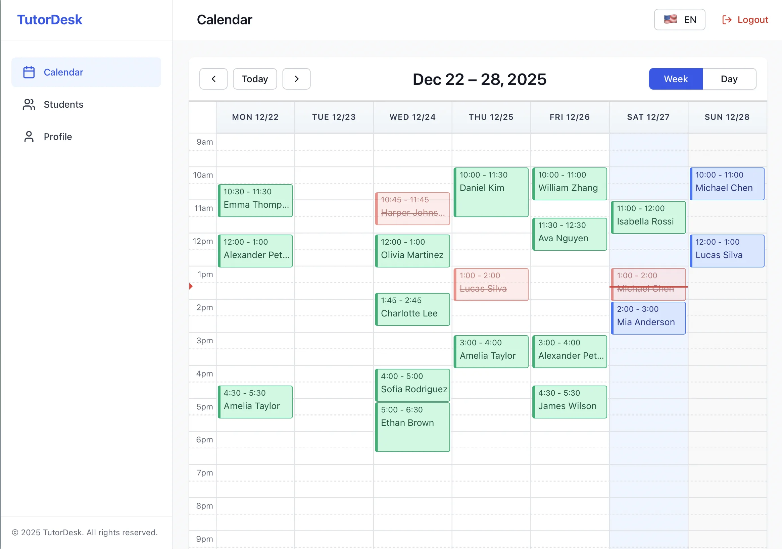
Task: Click the TutorDesk logo
Action: tap(50, 20)
